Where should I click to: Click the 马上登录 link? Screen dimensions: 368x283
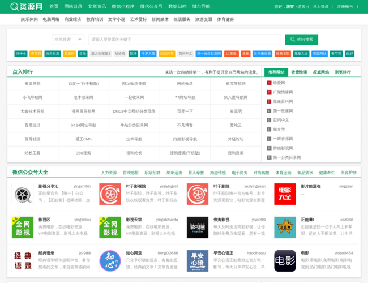click(x=320, y=7)
